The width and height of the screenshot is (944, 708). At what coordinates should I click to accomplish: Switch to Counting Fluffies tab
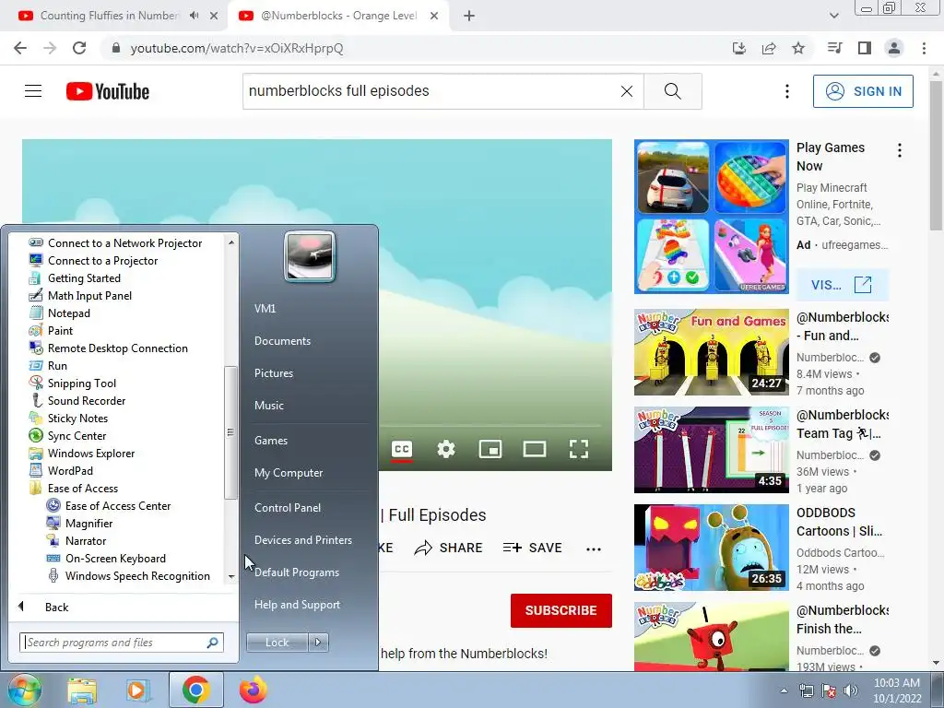click(109, 16)
